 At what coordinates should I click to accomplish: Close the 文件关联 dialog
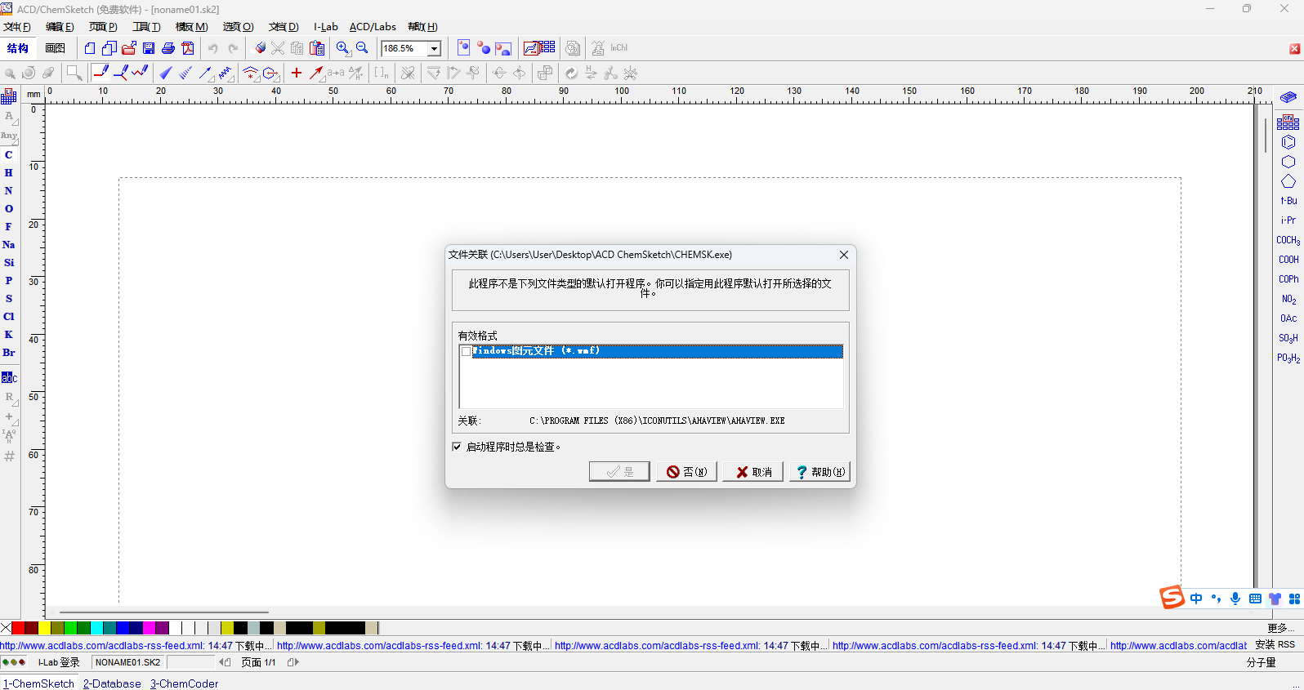click(x=844, y=255)
